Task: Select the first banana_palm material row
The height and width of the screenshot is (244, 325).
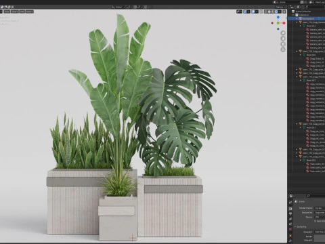Action: [316, 30]
